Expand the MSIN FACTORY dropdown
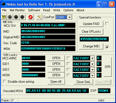The width and height of the screenshot is (116, 103). pos(92,76)
